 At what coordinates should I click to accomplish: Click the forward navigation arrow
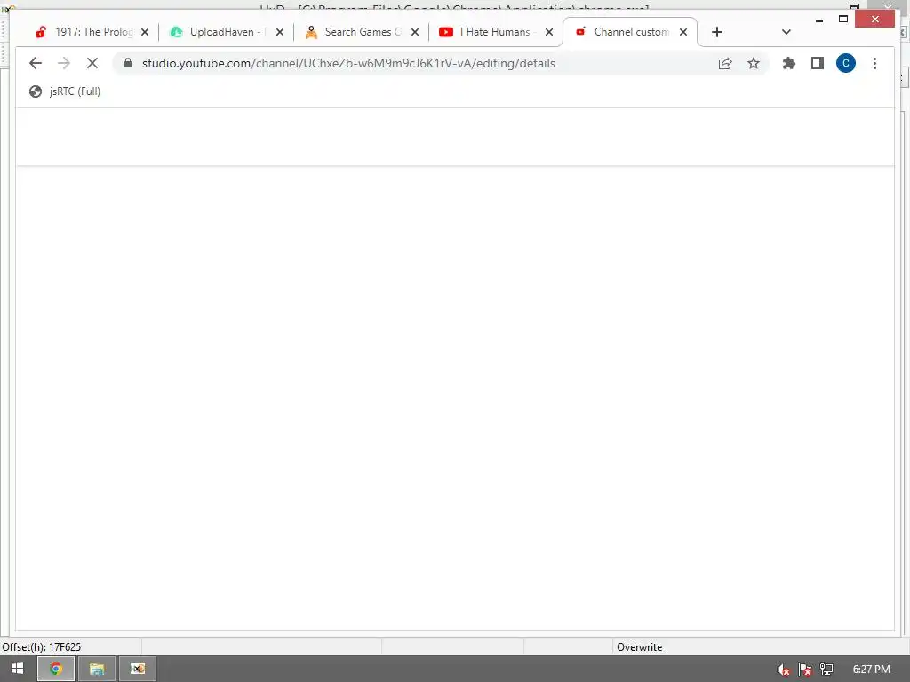click(64, 63)
